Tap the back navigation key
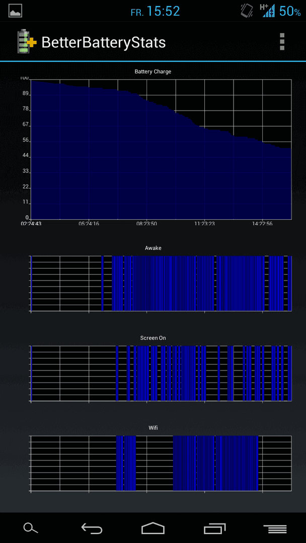Screen dimensions: 306x543 [92, 528]
